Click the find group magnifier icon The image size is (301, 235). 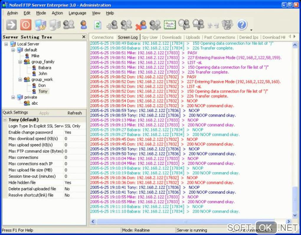[x=199, y=25]
